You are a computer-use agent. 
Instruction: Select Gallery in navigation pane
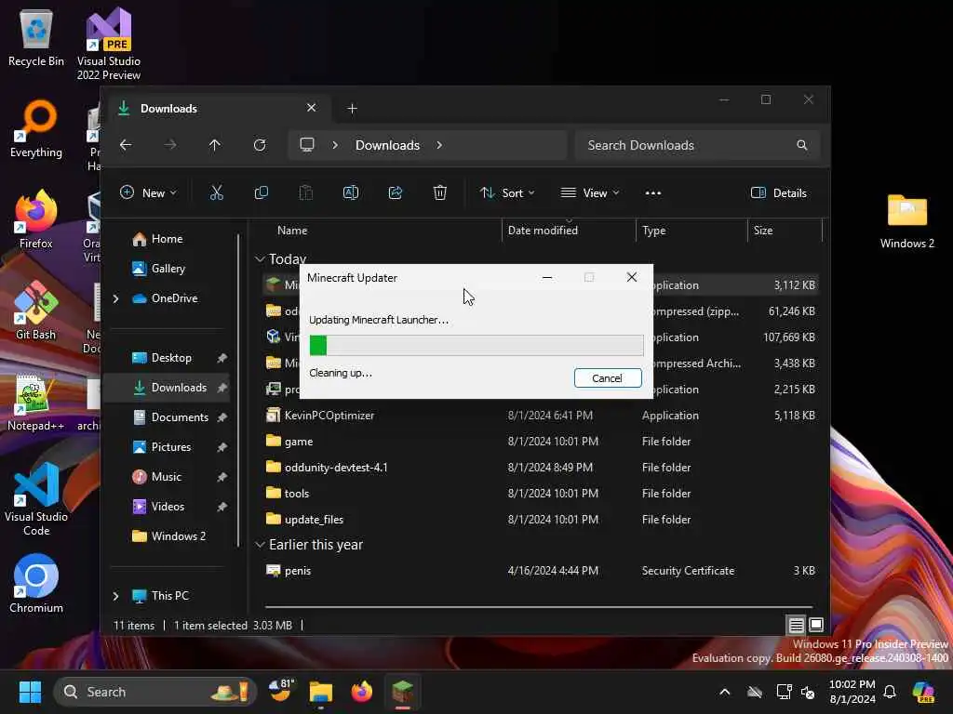158,269
